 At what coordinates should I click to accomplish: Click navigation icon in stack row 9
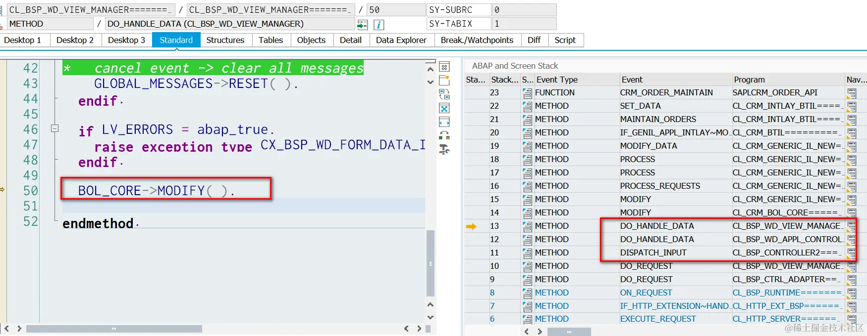(852, 280)
